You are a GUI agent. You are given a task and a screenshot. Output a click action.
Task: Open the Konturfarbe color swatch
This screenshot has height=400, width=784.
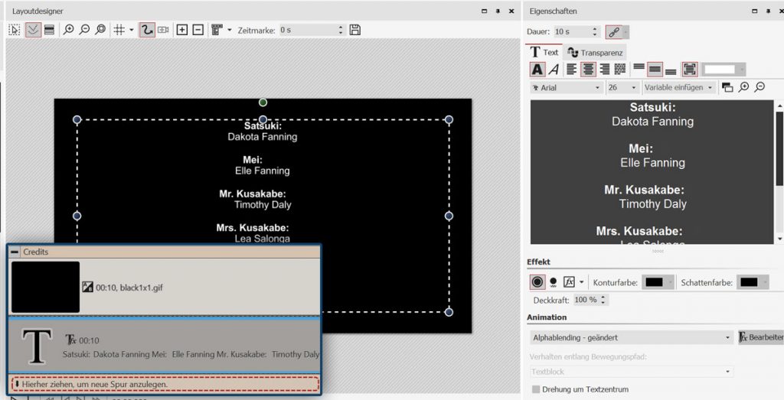[x=658, y=282]
